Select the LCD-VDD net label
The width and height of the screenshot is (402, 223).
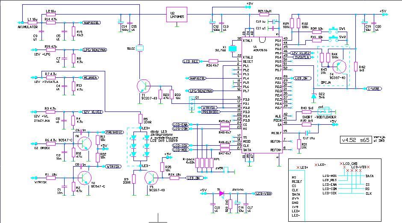[261, 194]
